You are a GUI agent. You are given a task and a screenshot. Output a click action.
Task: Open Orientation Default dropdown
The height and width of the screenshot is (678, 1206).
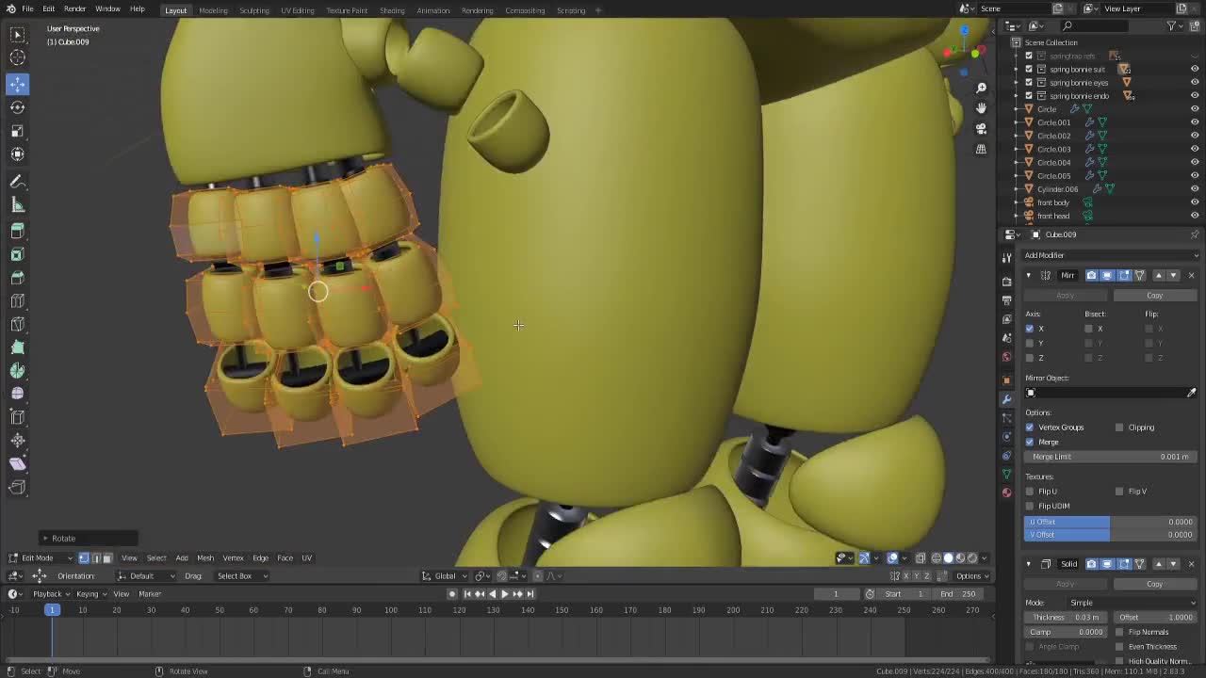(x=147, y=575)
